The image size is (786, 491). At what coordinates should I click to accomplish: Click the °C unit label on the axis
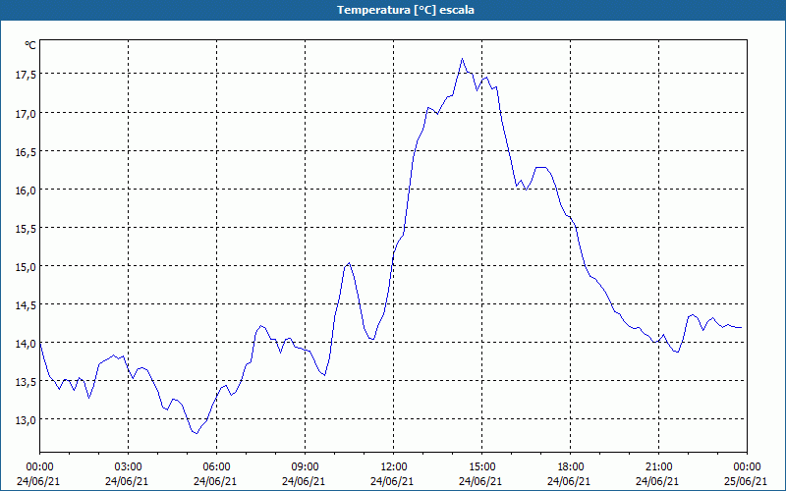[x=30, y=45]
